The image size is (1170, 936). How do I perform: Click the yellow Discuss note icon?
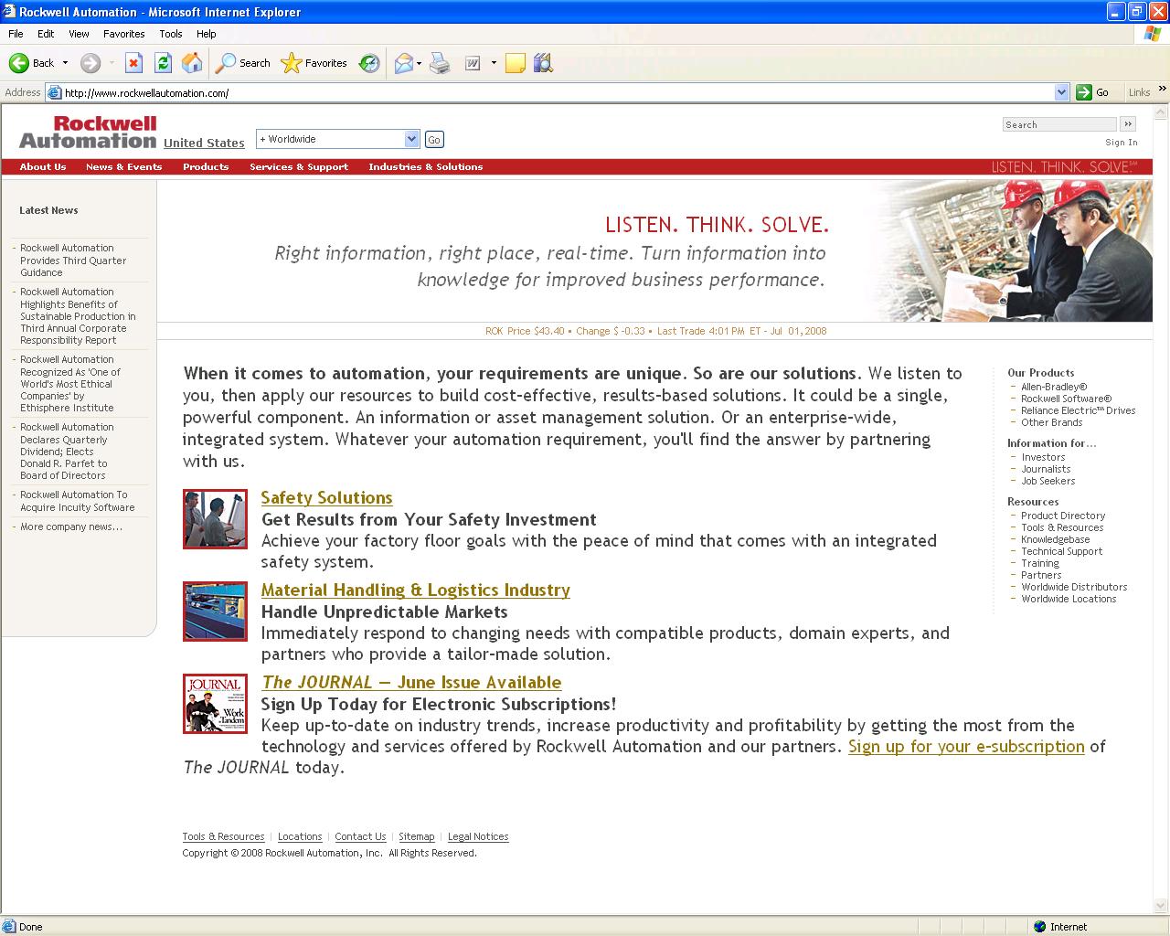coord(516,63)
